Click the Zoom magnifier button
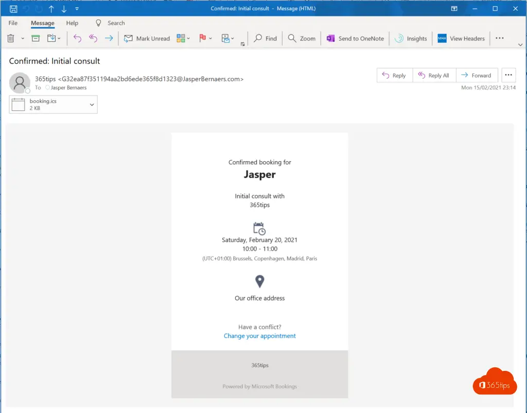 pos(302,38)
